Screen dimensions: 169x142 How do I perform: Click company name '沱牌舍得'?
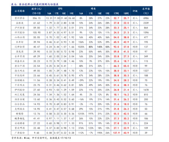pyautogui.click(x=20, y=47)
